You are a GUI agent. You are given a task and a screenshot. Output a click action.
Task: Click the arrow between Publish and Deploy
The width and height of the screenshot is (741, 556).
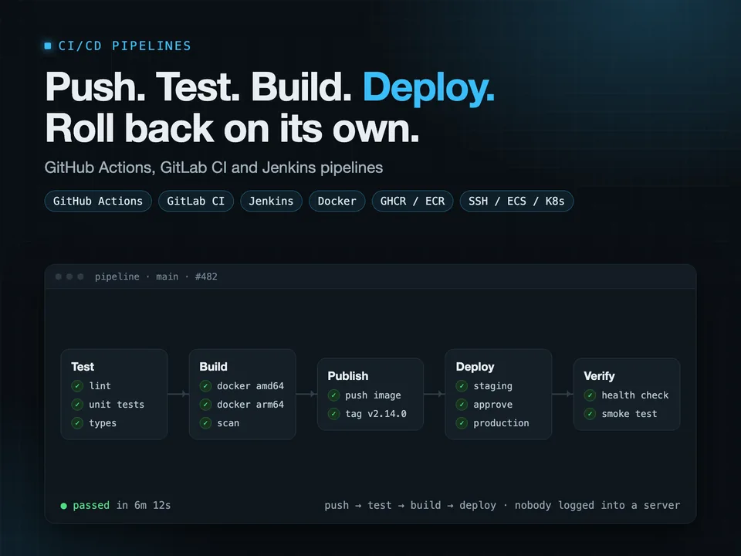coord(435,394)
